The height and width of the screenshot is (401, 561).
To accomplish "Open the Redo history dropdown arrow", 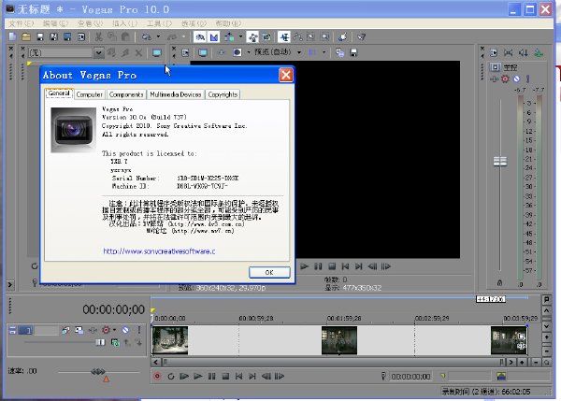I will 183,36.
